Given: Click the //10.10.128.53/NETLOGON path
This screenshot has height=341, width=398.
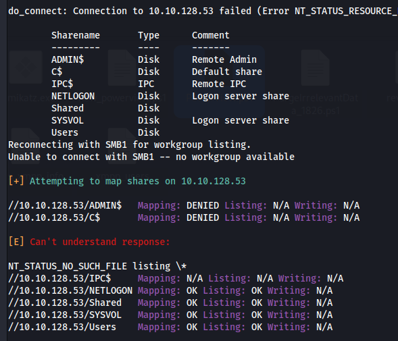Looking at the screenshot, I should [70, 290].
